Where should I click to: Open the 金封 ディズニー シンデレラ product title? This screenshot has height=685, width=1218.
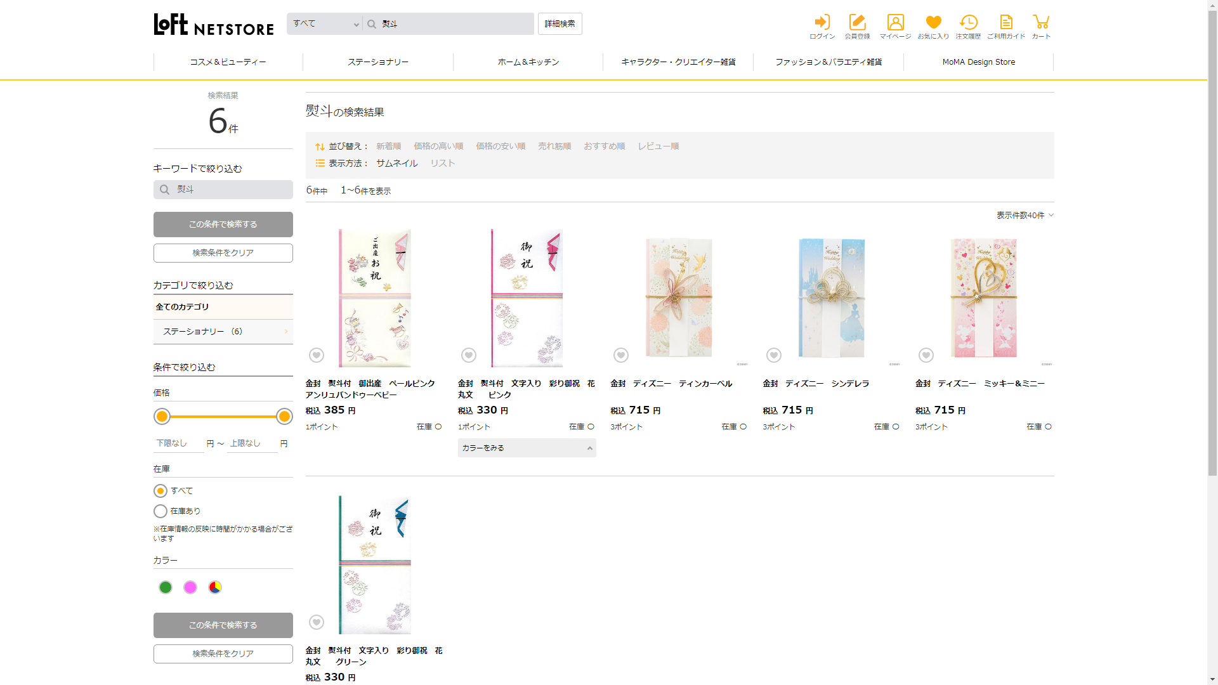coord(816,384)
